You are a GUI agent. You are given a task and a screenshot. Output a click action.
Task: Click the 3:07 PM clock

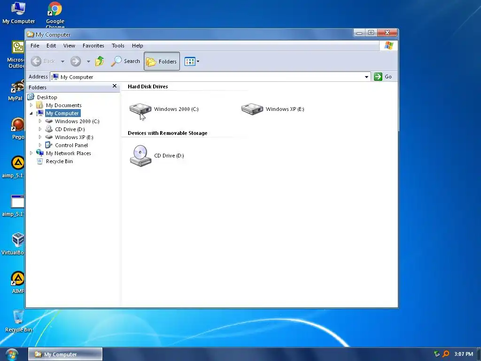(464, 354)
